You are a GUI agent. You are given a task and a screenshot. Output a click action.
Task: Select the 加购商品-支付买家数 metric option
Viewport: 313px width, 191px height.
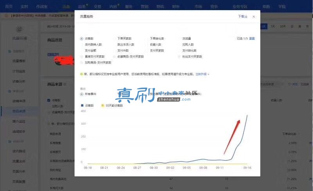pos(98,62)
